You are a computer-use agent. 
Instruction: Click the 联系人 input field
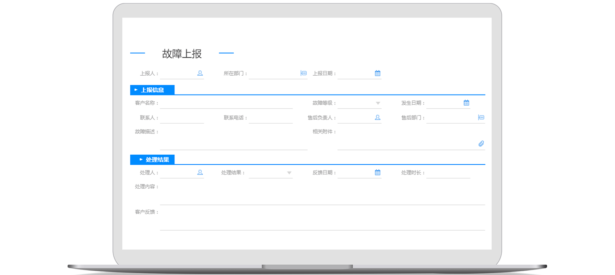[182, 118]
